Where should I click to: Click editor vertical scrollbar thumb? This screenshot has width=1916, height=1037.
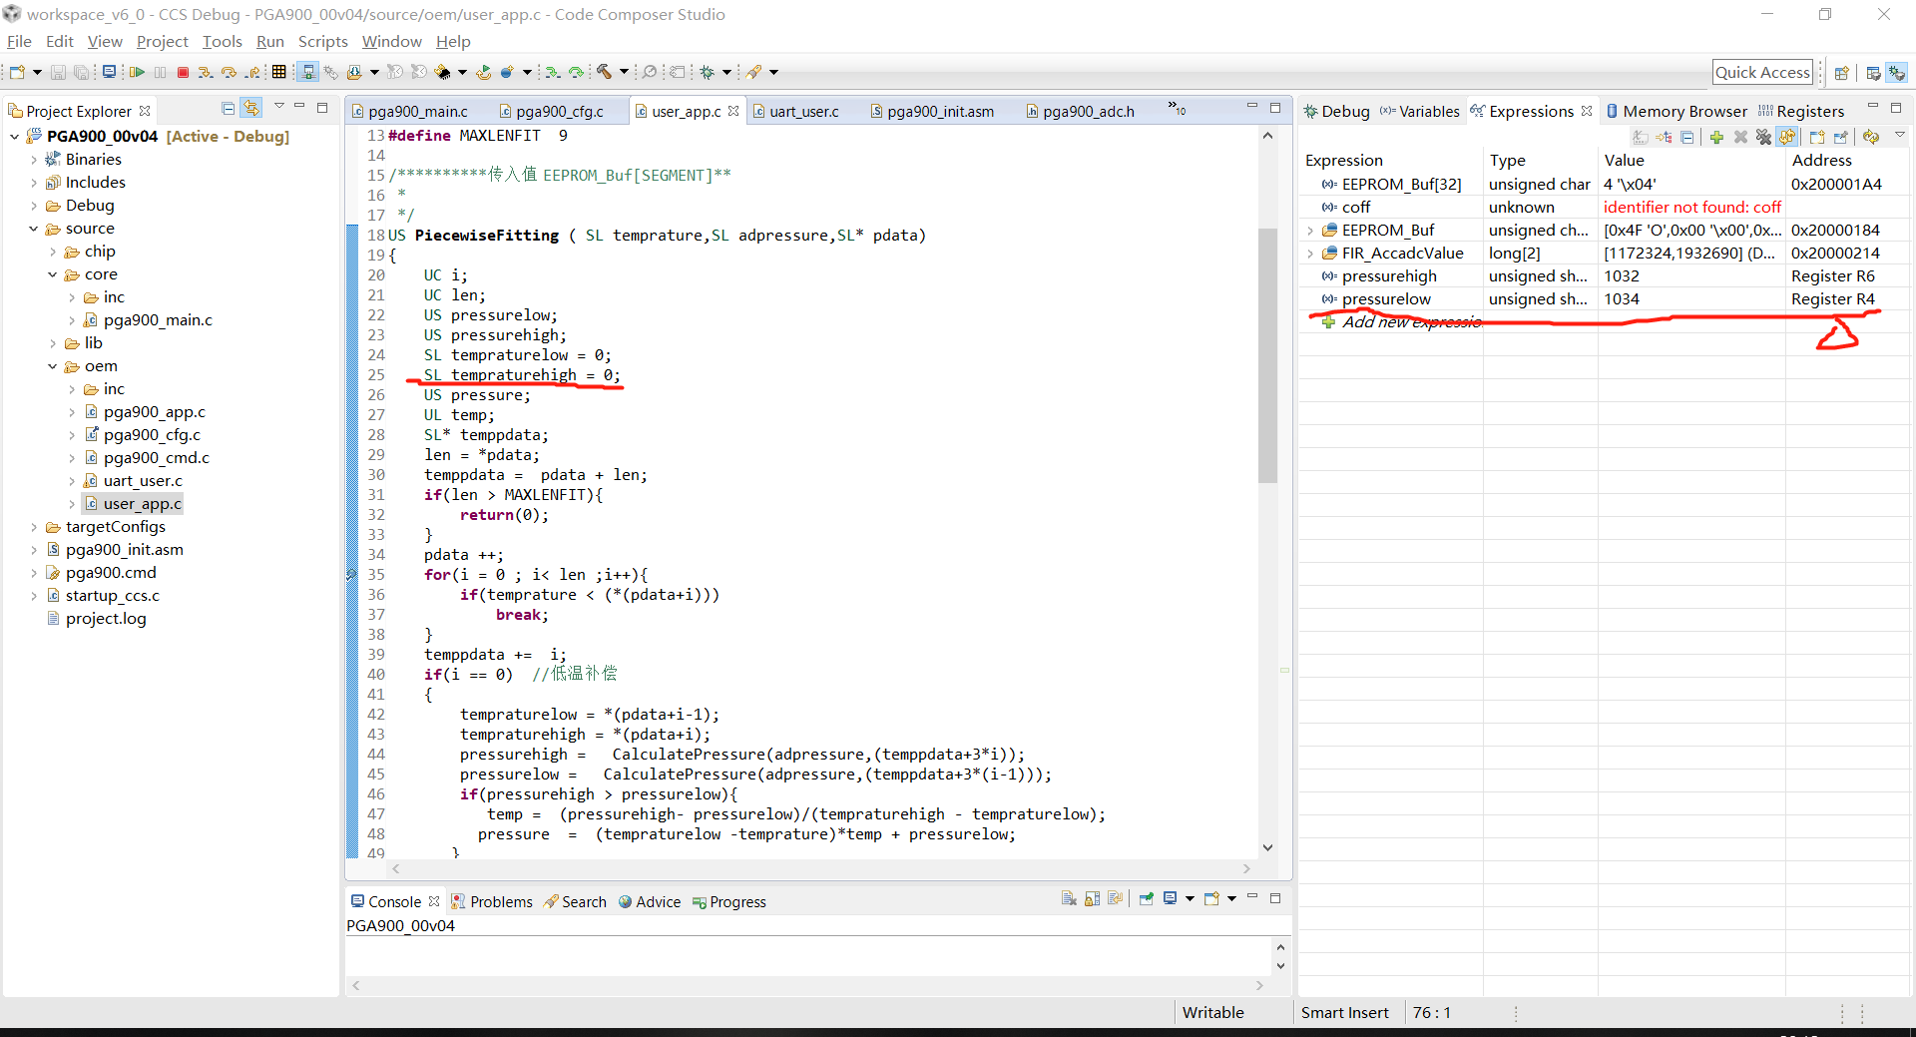1267,354
